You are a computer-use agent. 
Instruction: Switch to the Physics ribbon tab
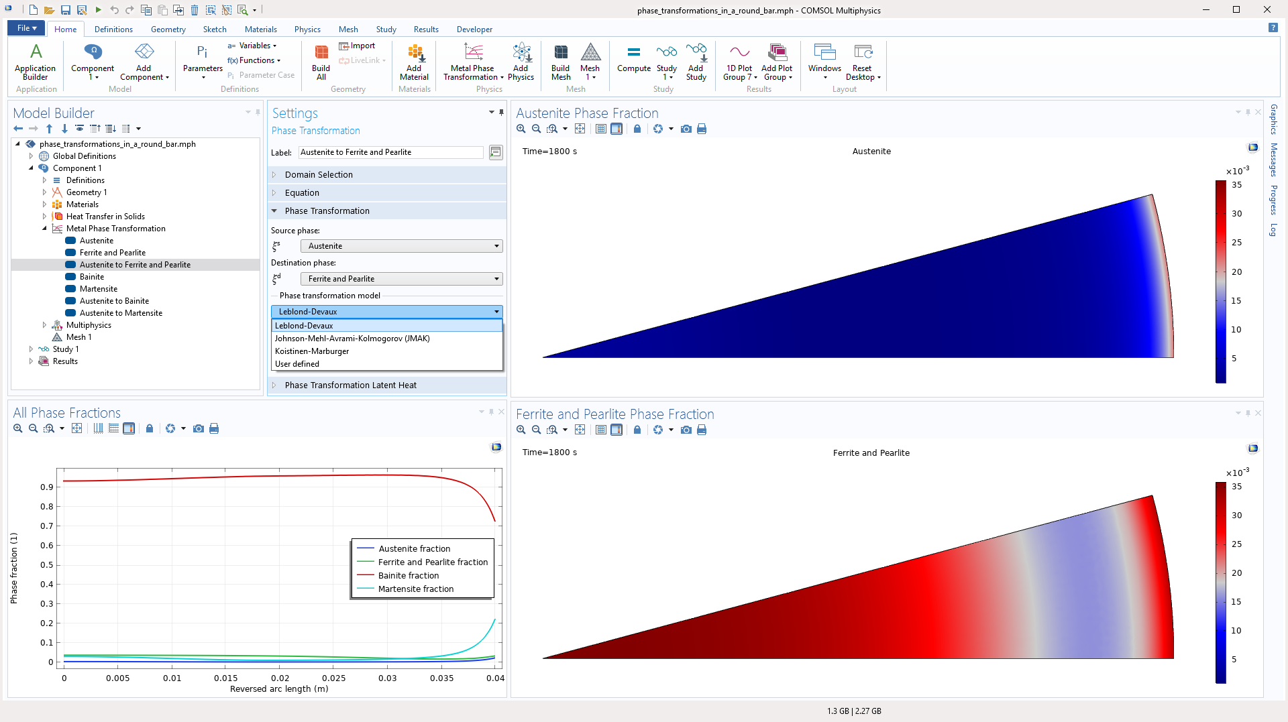coord(307,29)
